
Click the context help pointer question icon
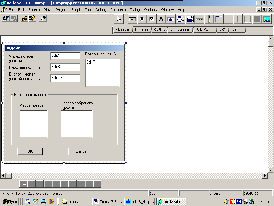click(43, 19)
